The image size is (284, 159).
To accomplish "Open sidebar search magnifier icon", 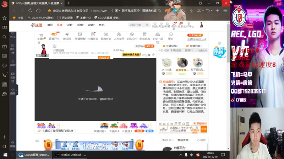I will tap(5, 37).
